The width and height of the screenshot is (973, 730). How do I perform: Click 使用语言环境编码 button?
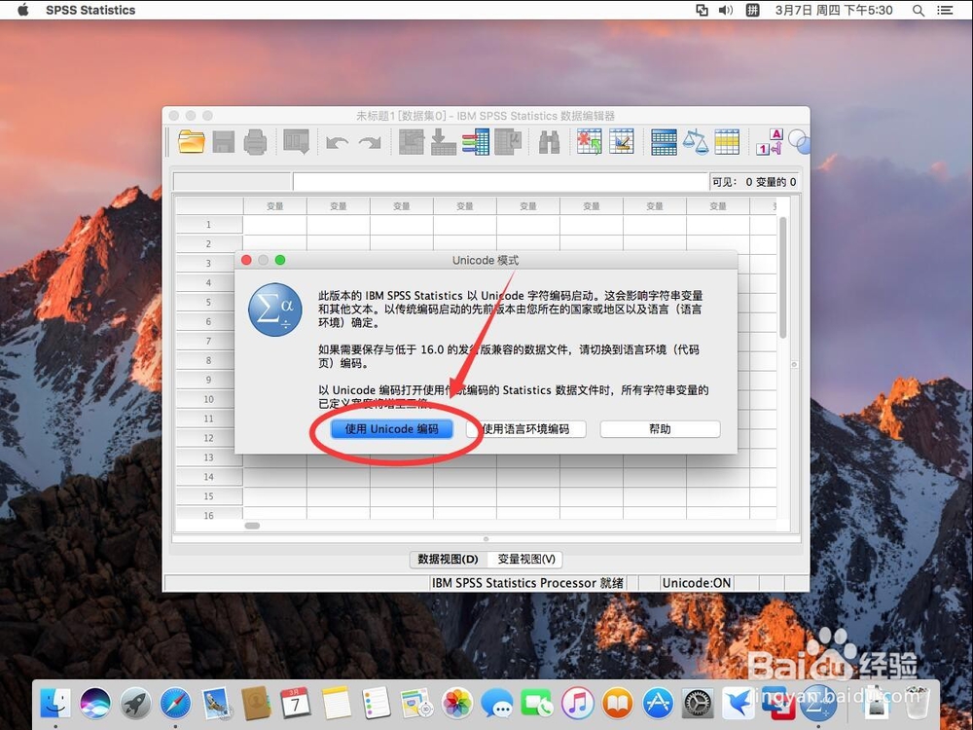click(526, 429)
